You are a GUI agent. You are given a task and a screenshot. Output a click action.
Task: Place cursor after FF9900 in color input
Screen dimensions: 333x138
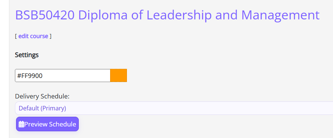pyautogui.click(x=43, y=76)
